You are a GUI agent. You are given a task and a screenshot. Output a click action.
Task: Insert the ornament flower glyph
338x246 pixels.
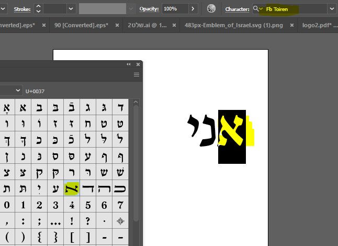tap(120, 221)
